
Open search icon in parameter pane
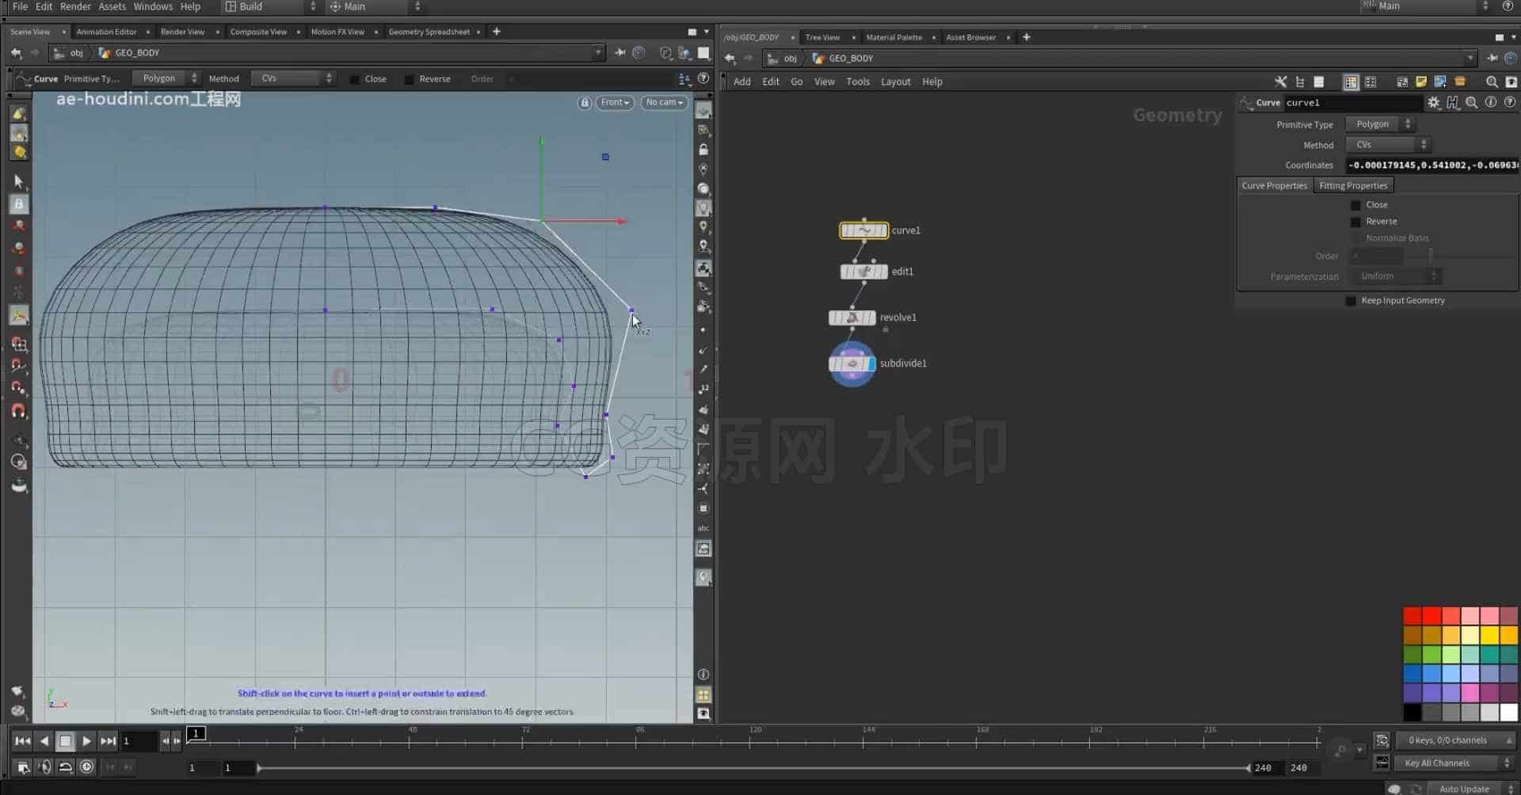[1472, 103]
